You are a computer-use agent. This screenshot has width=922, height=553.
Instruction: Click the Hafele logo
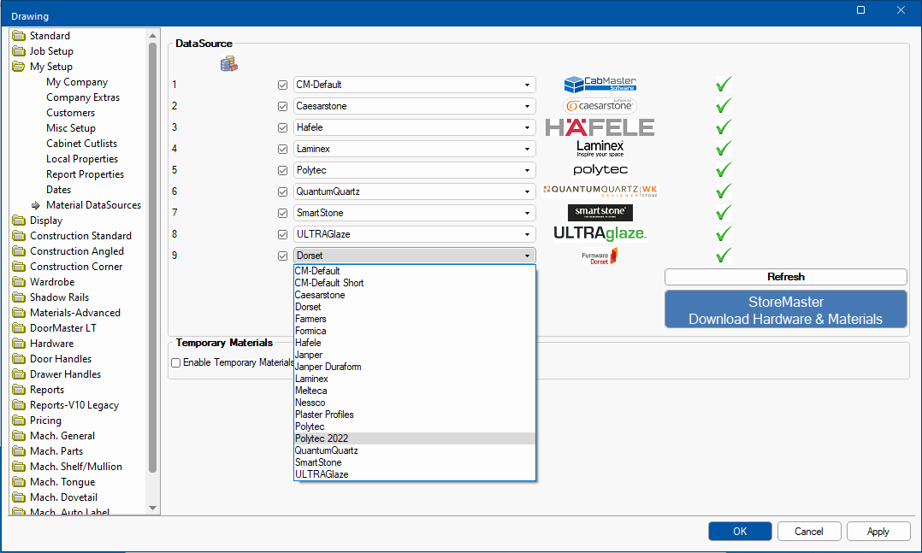pos(600,127)
